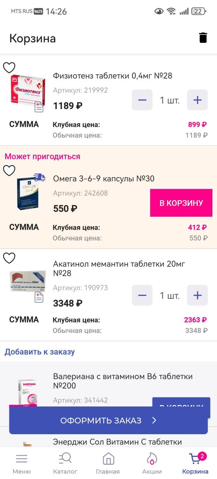
Task: Increase Акатинол мемантин quantity with plus
Action: pyautogui.click(x=197, y=295)
